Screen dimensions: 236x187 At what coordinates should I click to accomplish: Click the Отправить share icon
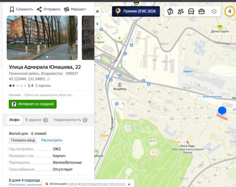pos(39,9)
